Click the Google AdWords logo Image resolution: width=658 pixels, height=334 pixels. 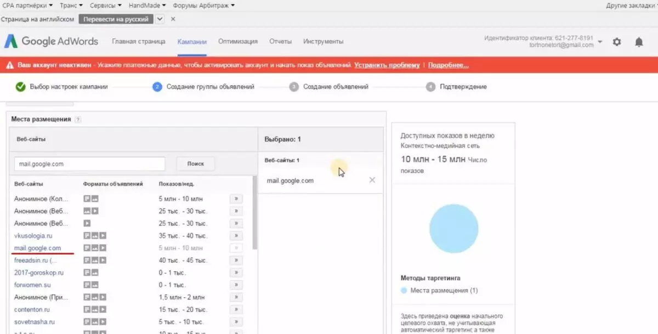[x=52, y=41]
